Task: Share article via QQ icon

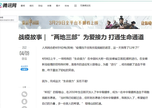Action: [24, 101]
